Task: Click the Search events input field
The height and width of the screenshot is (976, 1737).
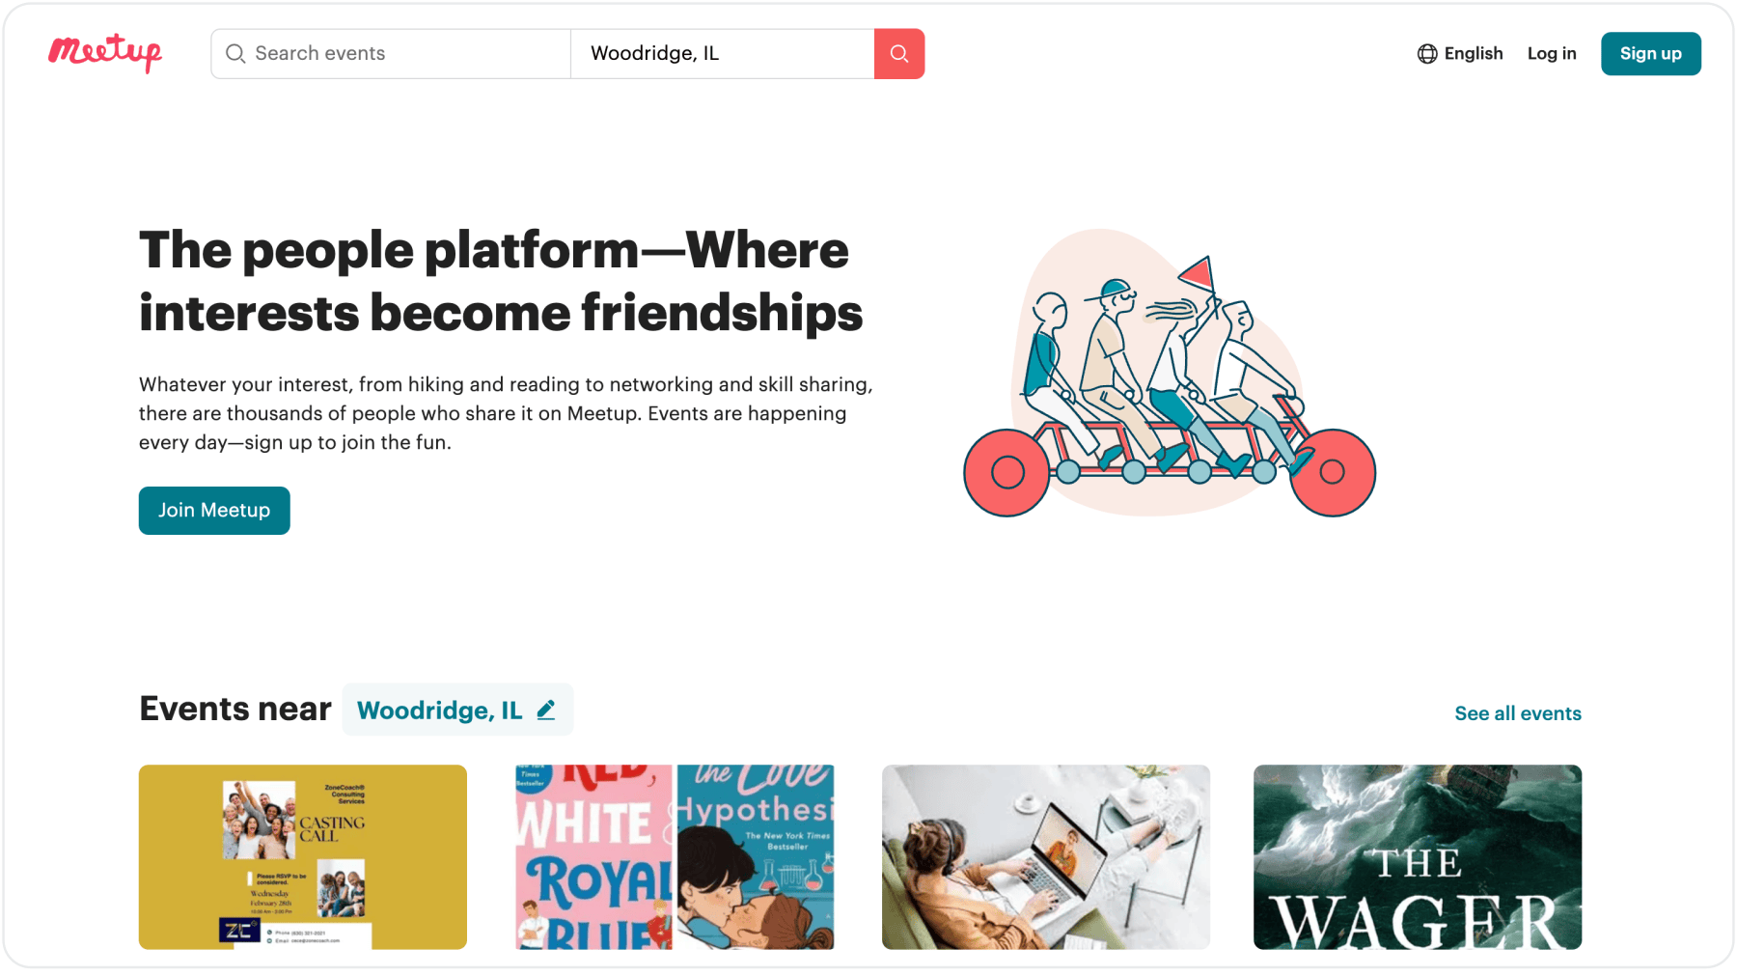Action: point(386,54)
